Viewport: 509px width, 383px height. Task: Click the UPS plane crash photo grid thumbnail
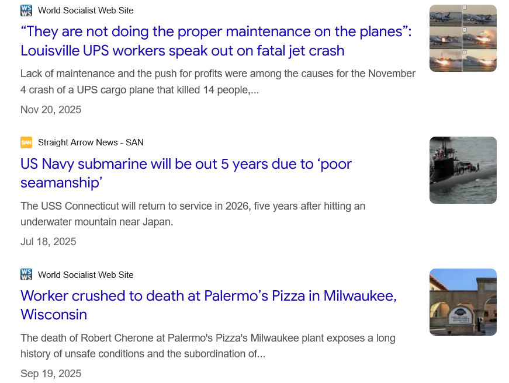coord(463,38)
